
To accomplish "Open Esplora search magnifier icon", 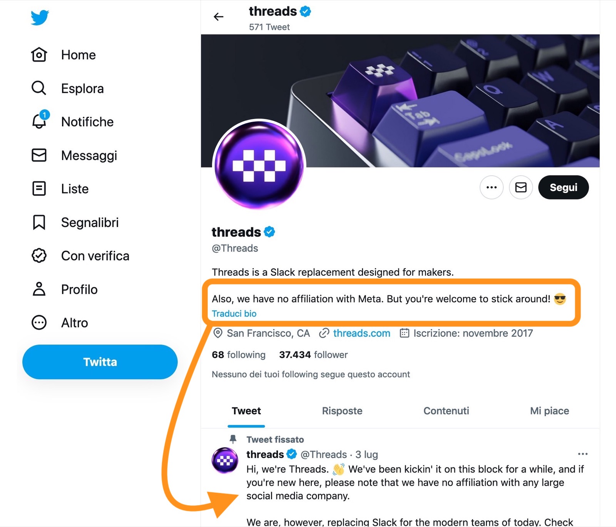I will point(39,88).
